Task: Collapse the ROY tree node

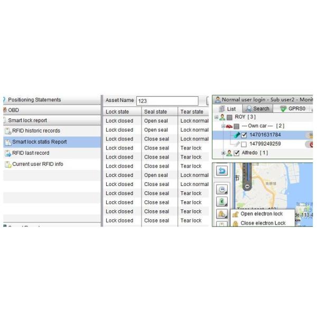Action: pos(216,117)
